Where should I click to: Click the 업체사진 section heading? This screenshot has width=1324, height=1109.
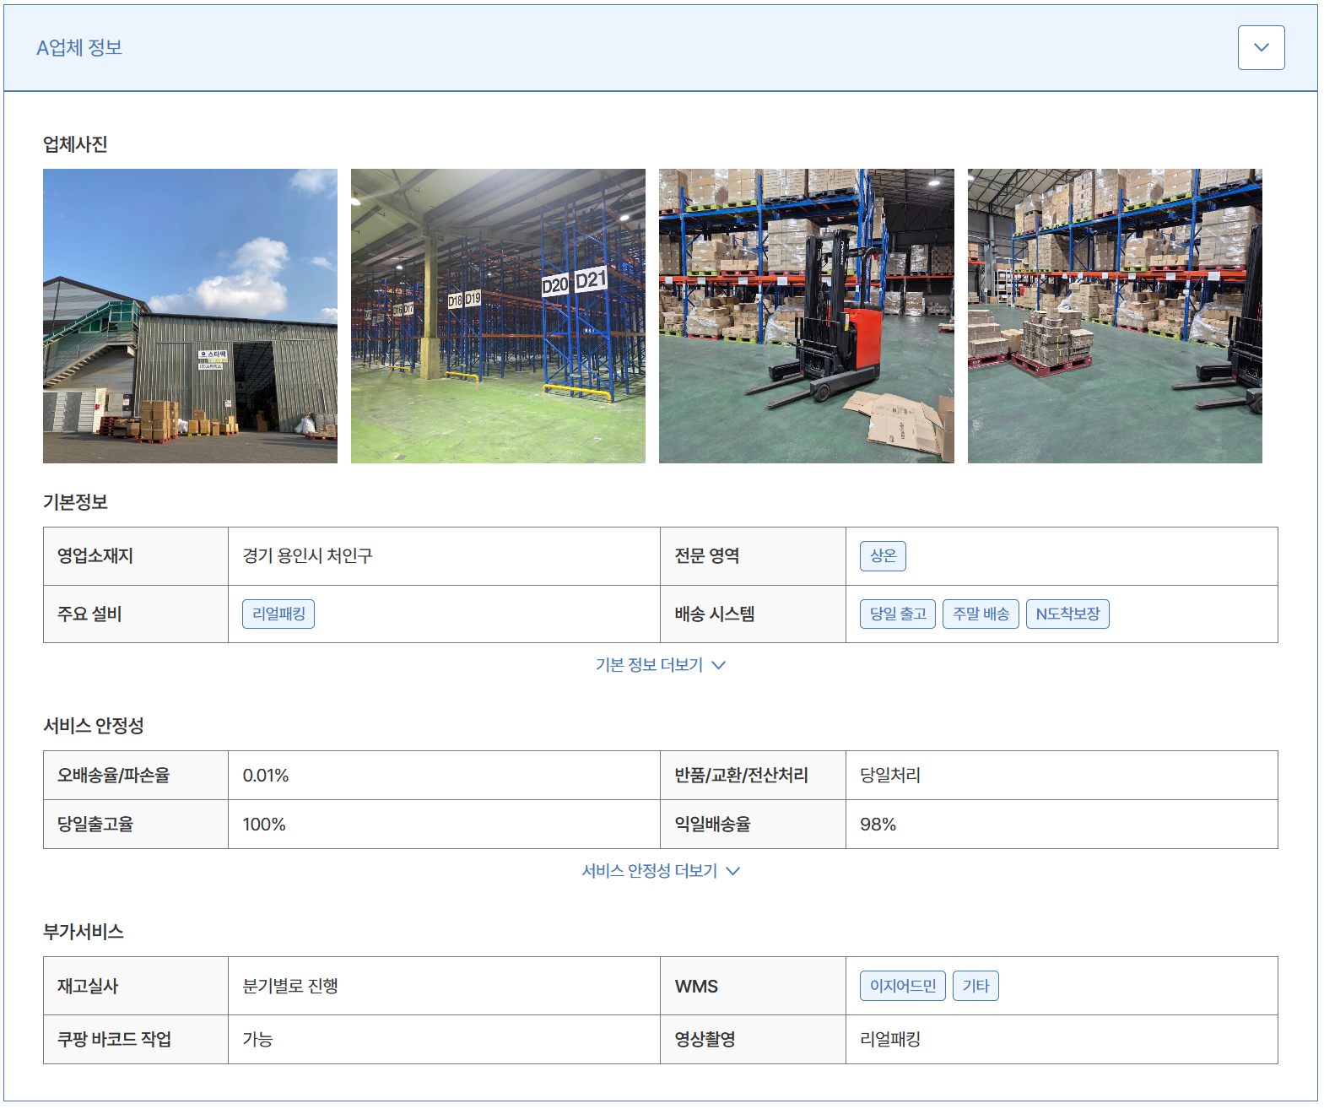coord(75,144)
